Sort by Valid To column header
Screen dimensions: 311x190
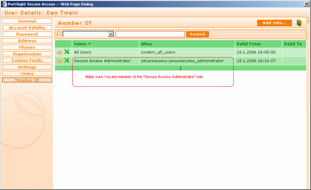293,44
